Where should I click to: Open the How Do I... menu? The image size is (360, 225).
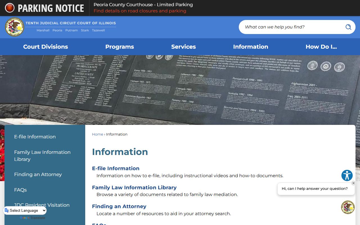321,47
